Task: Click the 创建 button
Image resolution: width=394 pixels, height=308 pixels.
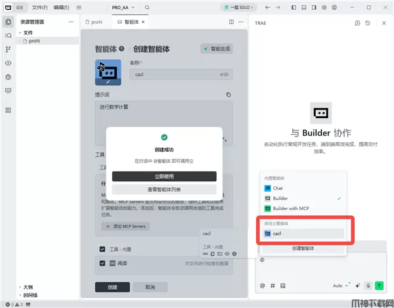Action: pyautogui.click(x=112, y=287)
